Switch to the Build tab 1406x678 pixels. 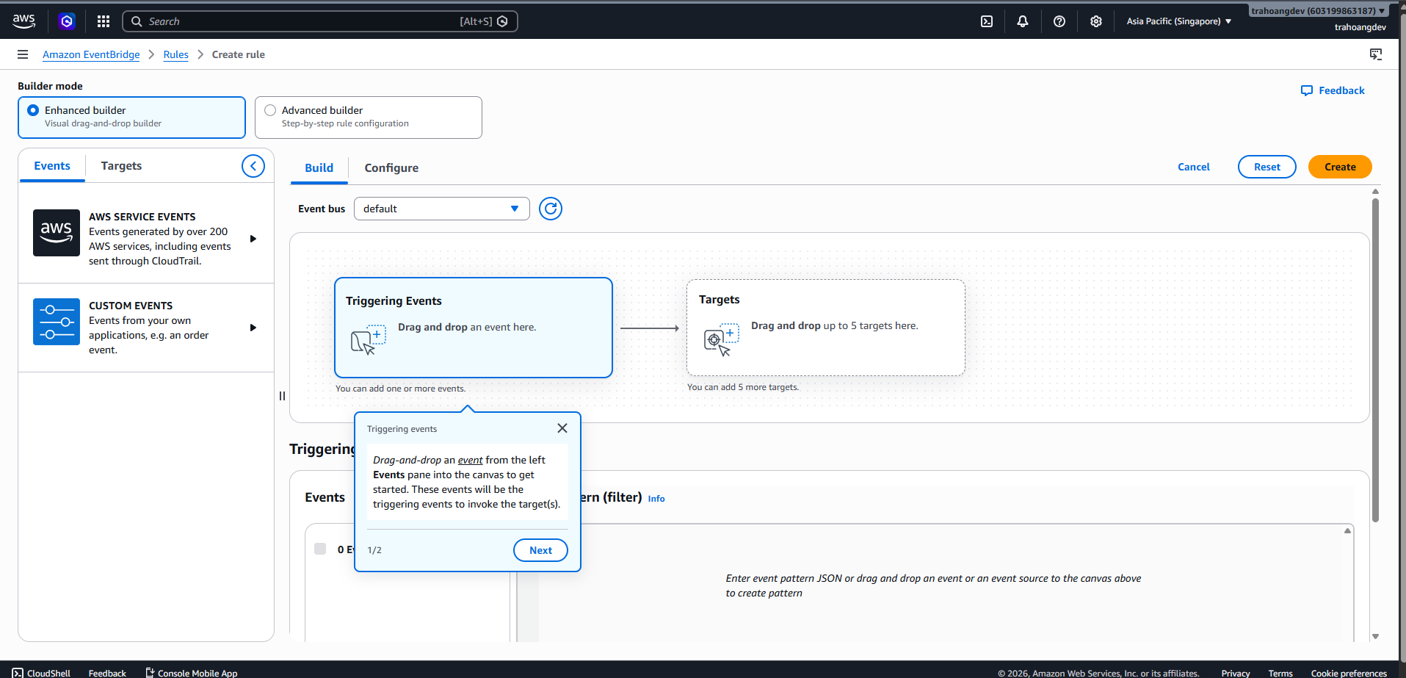pyautogui.click(x=319, y=168)
